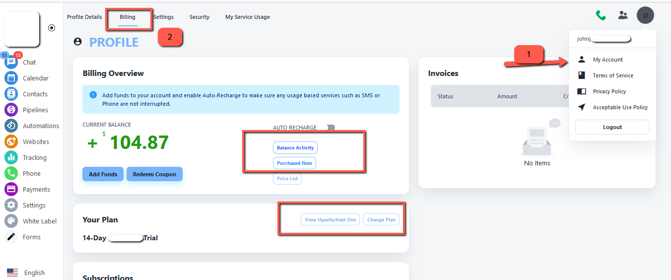Click the people icon in top bar
The image size is (671, 280).
(x=623, y=15)
